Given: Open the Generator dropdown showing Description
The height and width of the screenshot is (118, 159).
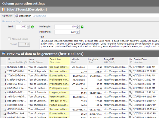Looking at the screenshot, I should click(87, 16).
